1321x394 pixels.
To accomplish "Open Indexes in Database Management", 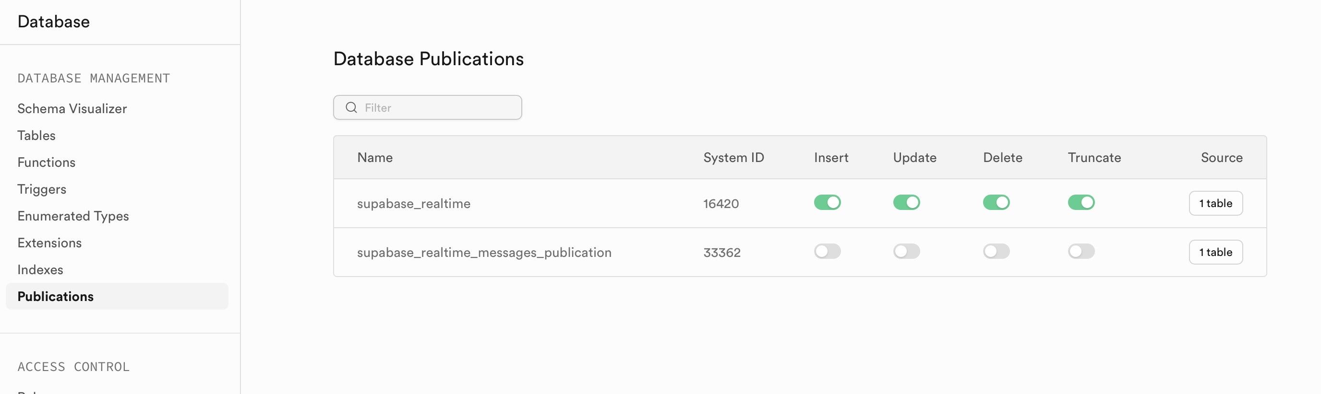I will (40, 269).
